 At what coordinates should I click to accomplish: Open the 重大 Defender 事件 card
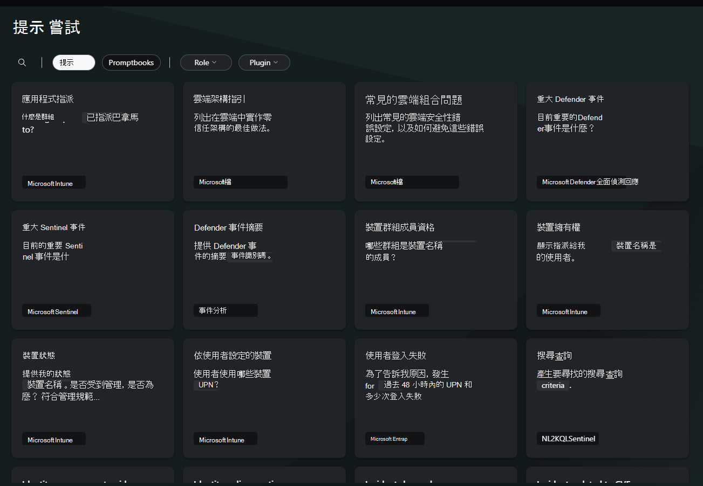coord(608,142)
